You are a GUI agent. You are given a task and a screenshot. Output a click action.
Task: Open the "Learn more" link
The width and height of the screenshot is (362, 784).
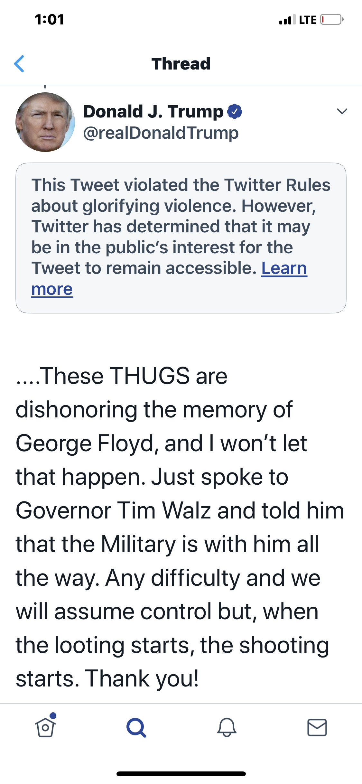click(x=284, y=268)
